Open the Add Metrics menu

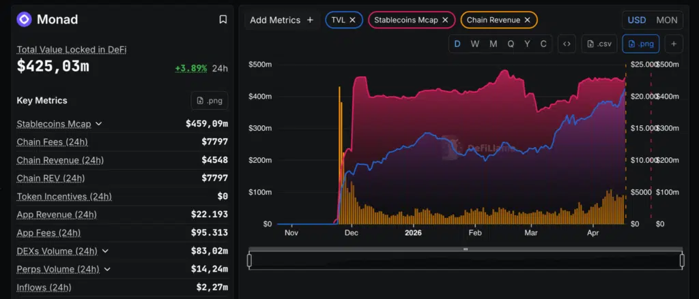[x=281, y=20]
